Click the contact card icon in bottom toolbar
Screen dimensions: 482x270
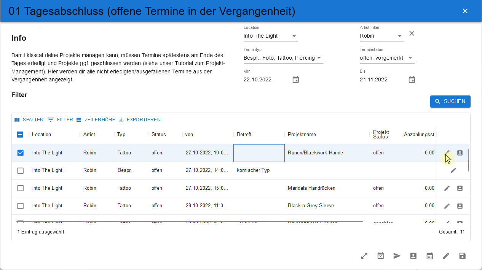click(x=413, y=256)
